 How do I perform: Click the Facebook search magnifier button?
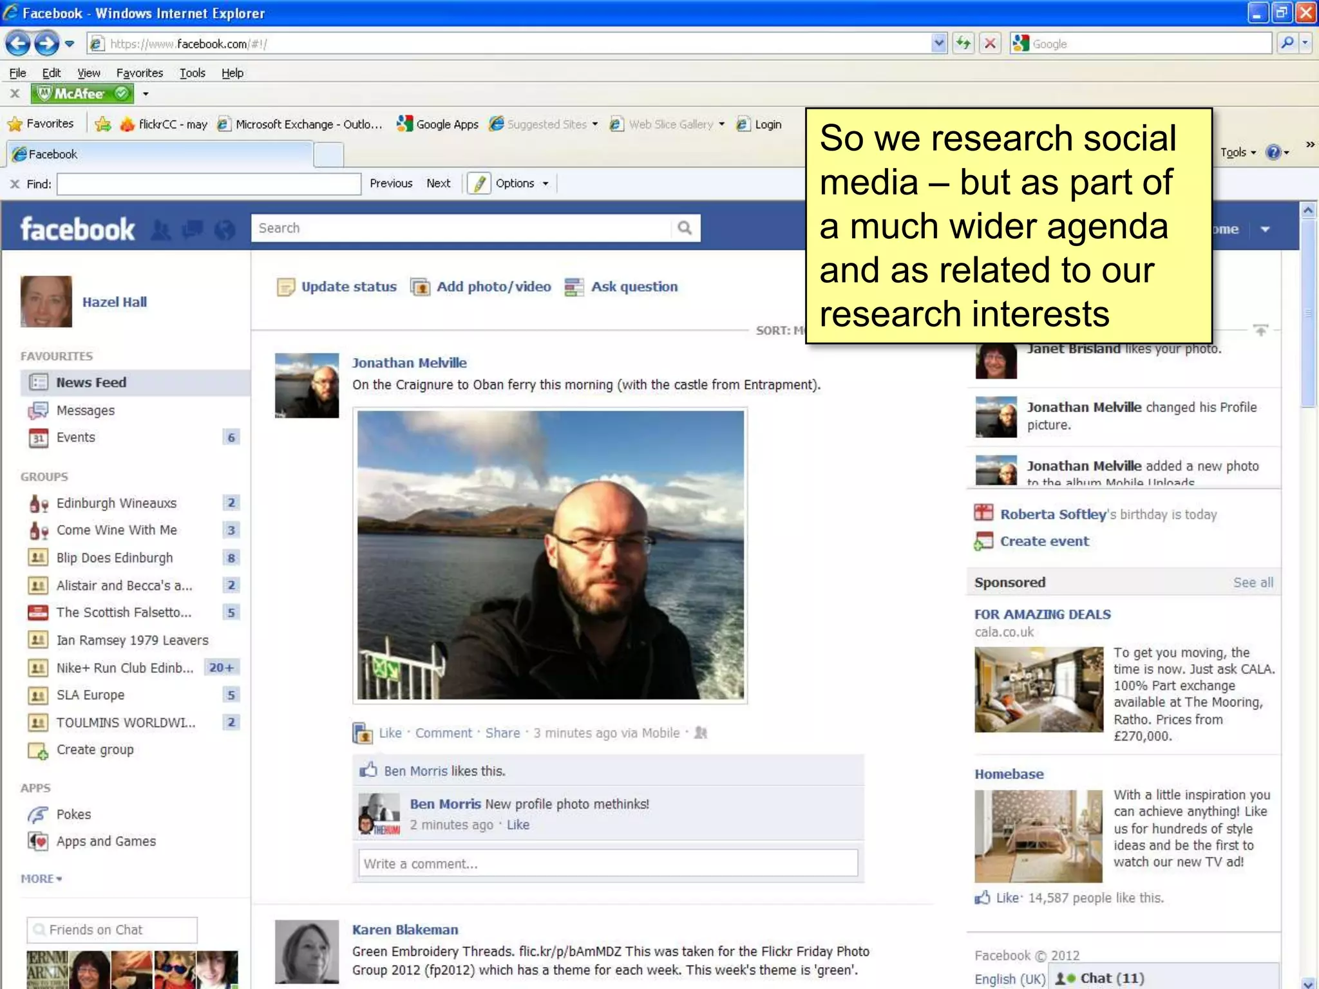tap(685, 228)
